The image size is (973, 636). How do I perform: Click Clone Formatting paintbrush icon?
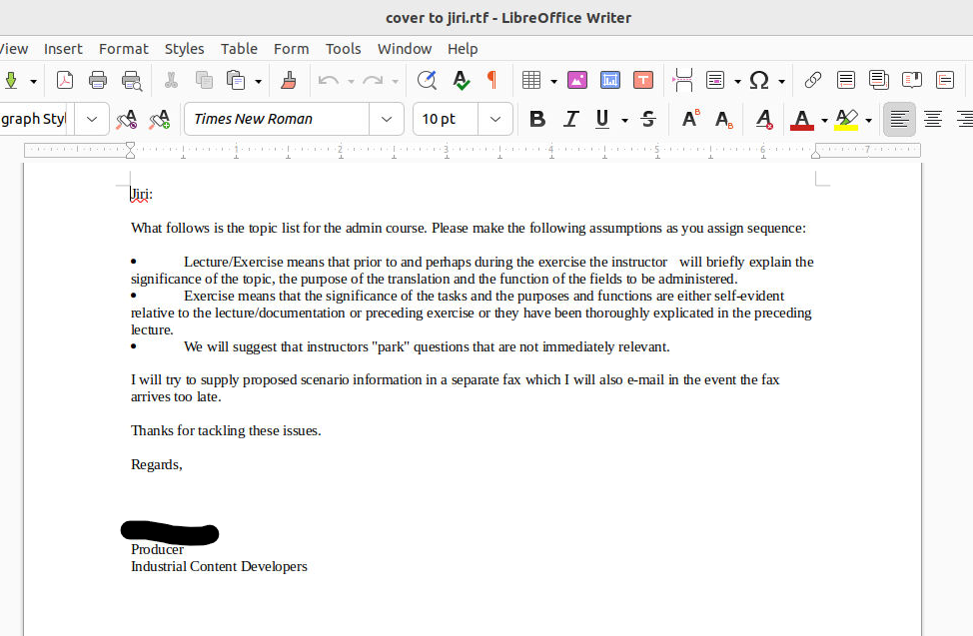pos(289,80)
